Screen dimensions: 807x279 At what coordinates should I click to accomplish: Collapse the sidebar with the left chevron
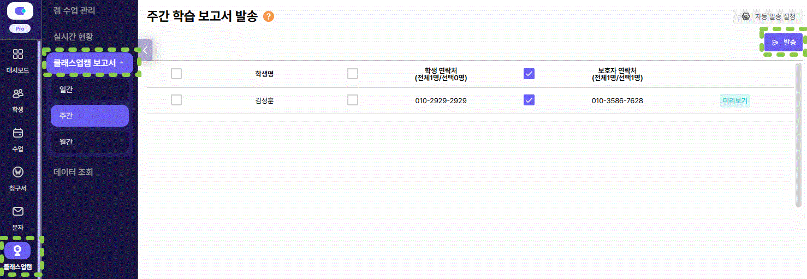coord(145,50)
